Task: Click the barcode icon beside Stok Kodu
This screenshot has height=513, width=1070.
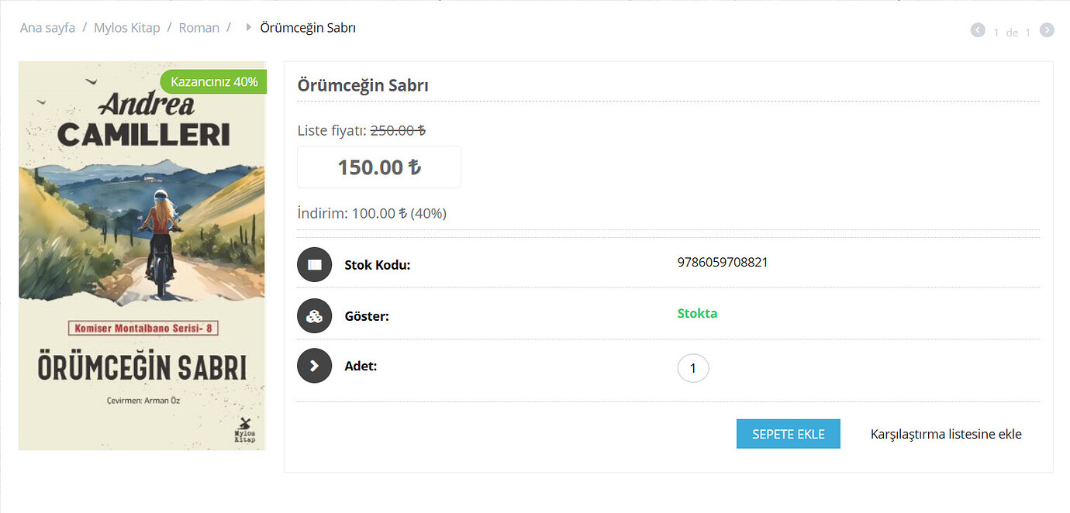Action: click(x=314, y=264)
